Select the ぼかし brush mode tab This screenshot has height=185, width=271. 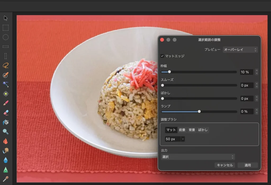pos(203,130)
